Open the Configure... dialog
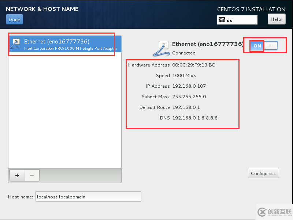The width and height of the screenshot is (293, 220). (x=263, y=173)
